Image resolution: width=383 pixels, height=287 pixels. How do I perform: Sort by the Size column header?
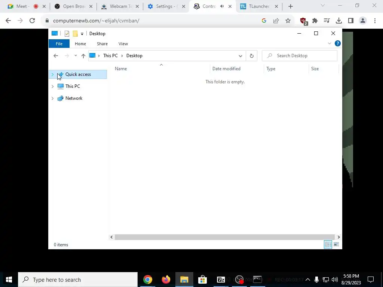[x=324, y=69]
